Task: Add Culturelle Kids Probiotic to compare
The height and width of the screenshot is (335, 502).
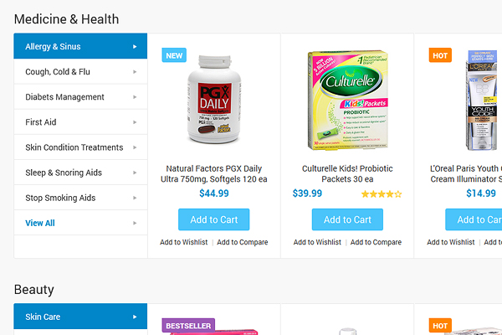Action: point(376,242)
